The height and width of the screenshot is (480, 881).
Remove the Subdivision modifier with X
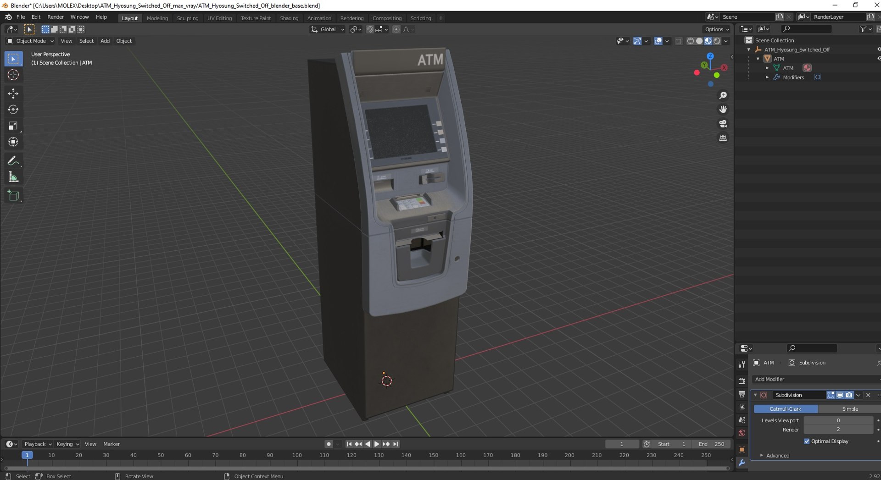[x=868, y=395]
